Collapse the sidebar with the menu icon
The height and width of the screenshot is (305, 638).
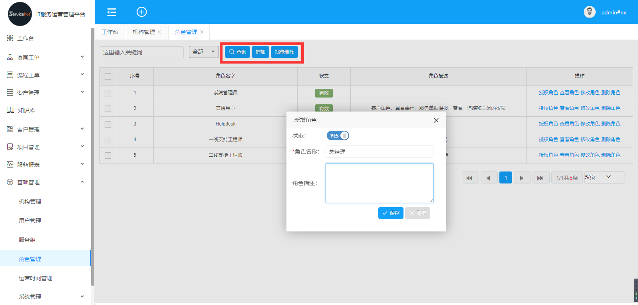(x=112, y=12)
